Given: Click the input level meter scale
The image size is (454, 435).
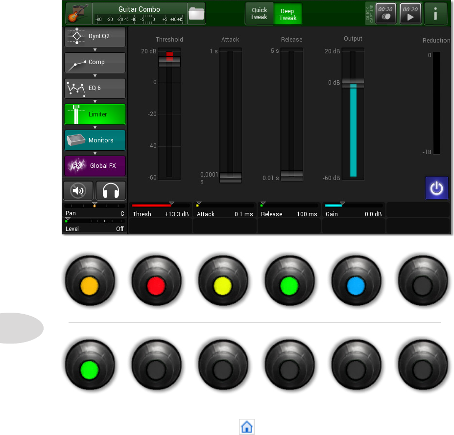Looking at the screenshot, I should 139,19.
